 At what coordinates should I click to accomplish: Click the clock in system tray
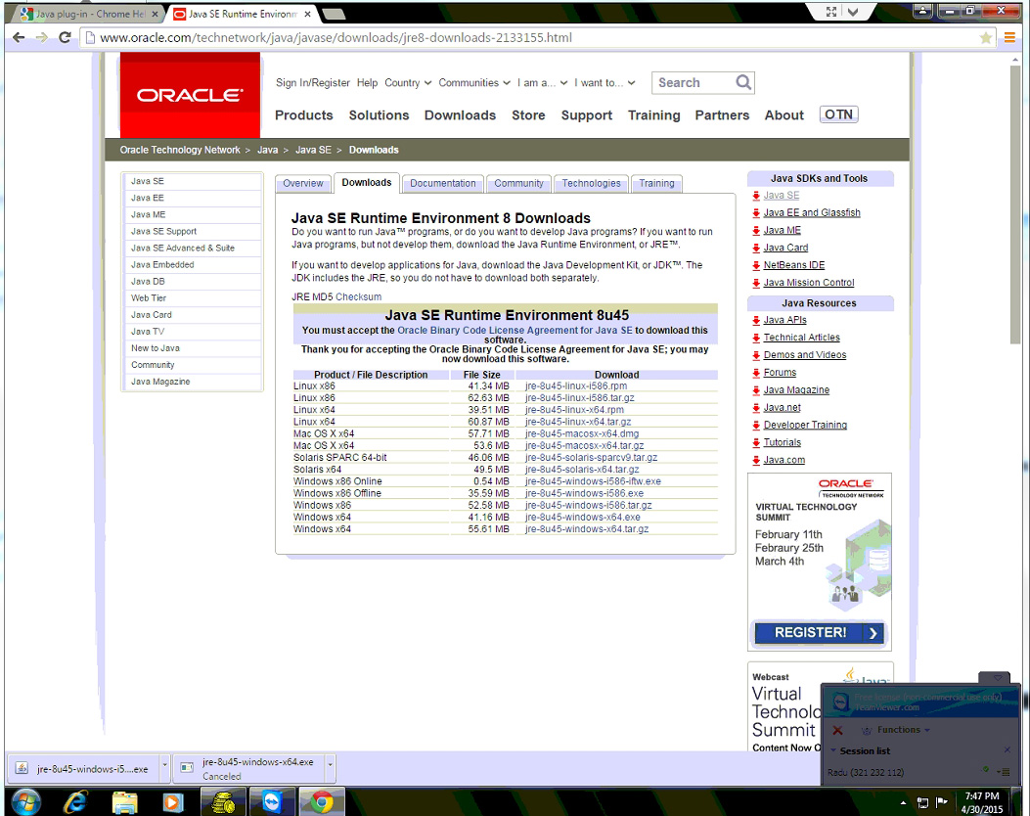pyautogui.click(x=981, y=802)
